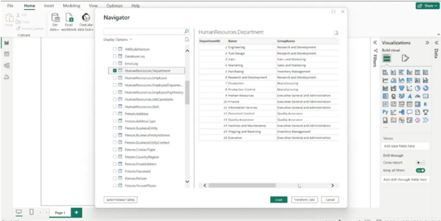Switch to Table view in left sidebar
Image resolution: width=441 pixels, height=221 pixels.
(x=6, y=54)
